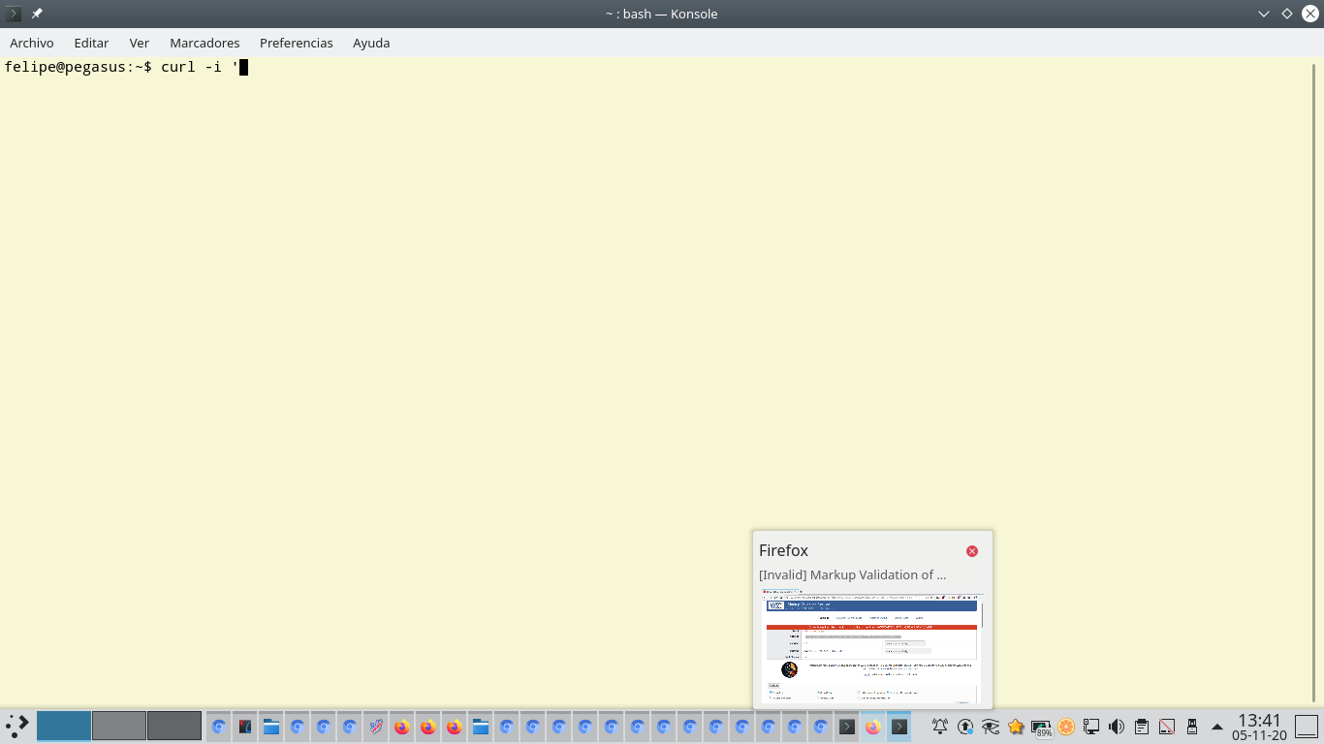Open the Archivo menu
The width and height of the screenshot is (1324, 744).
tap(32, 43)
